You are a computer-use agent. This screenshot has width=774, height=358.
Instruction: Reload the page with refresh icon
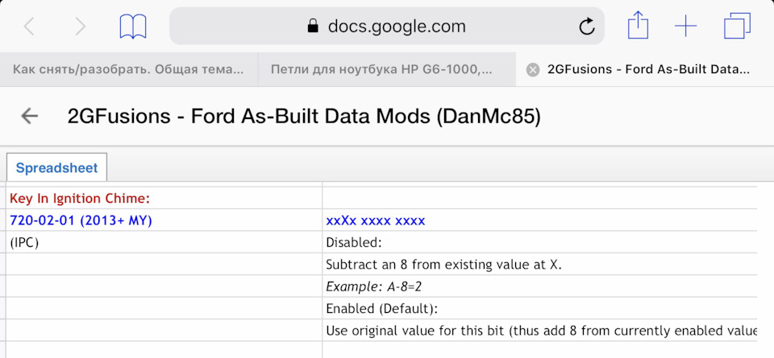pos(586,26)
